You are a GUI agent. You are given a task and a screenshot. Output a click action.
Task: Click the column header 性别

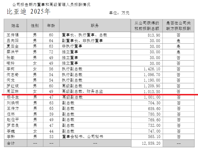(35, 26)
